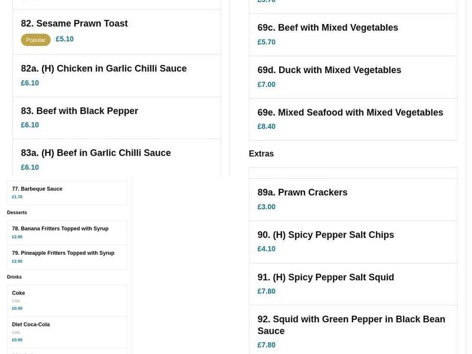Click the Desserts section heading
Viewport: 472px width, 354px height.
(17, 212)
